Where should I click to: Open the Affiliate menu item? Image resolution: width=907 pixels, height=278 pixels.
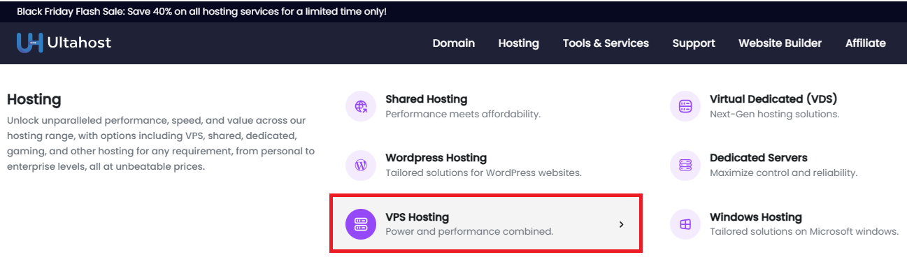(866, 43)
